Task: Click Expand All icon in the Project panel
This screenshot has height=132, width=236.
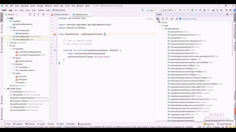Action: [x=34, y=14]
